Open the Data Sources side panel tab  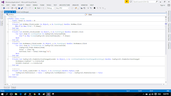click(x=2, y=15)
